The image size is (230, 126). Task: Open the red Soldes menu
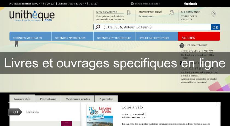point(199,36)
